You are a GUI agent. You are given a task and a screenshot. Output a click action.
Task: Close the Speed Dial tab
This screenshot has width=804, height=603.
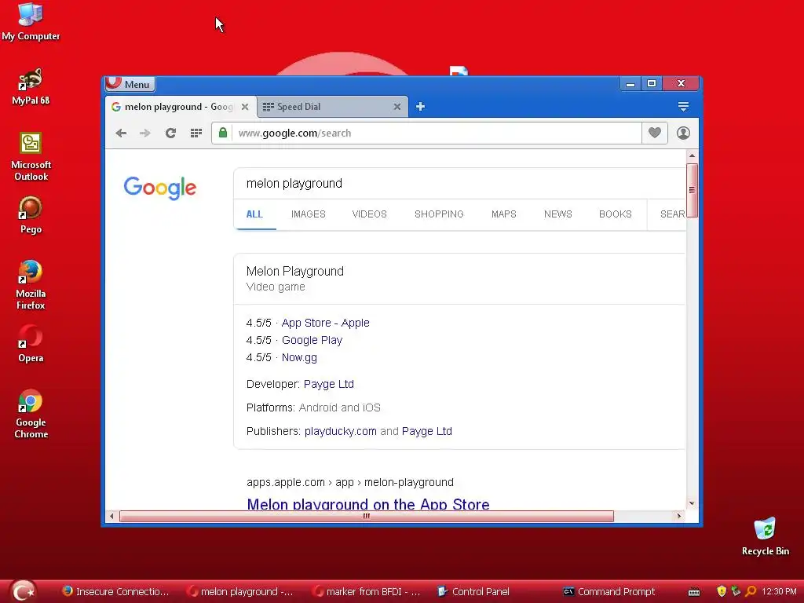[x=397, y=107]
